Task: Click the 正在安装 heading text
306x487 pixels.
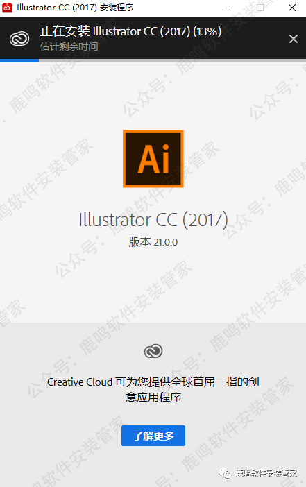Action: pyautogui.click(x=65, y=31)
